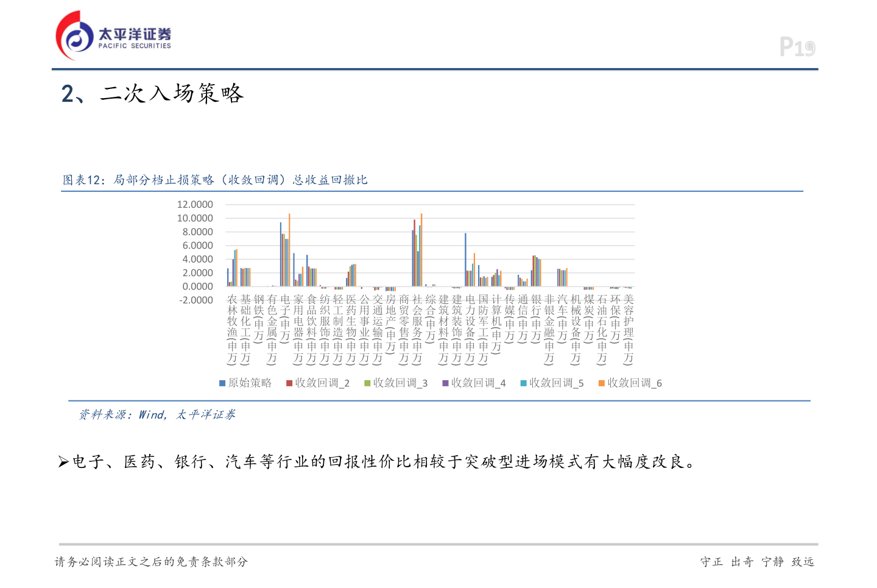The image size is (877, 588).
Task: Click the footer disclaimer 请务必阅读正文之后的免责条款部分
Action: (x=152, y=562)
